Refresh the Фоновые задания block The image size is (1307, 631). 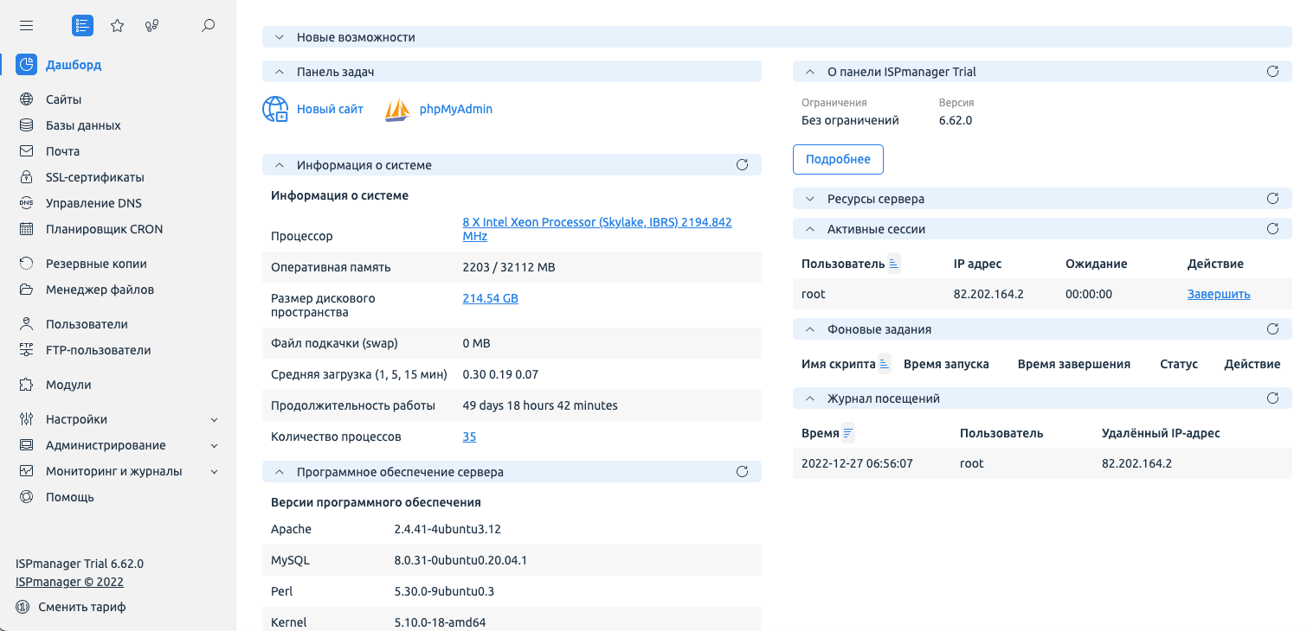coord(1272,329)
